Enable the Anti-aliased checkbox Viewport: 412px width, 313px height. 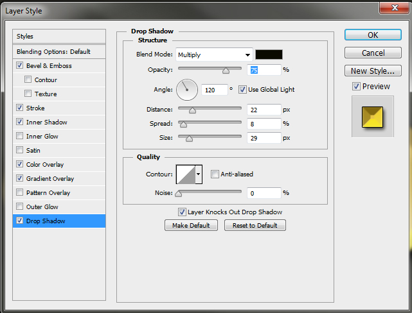click(215, 174)
